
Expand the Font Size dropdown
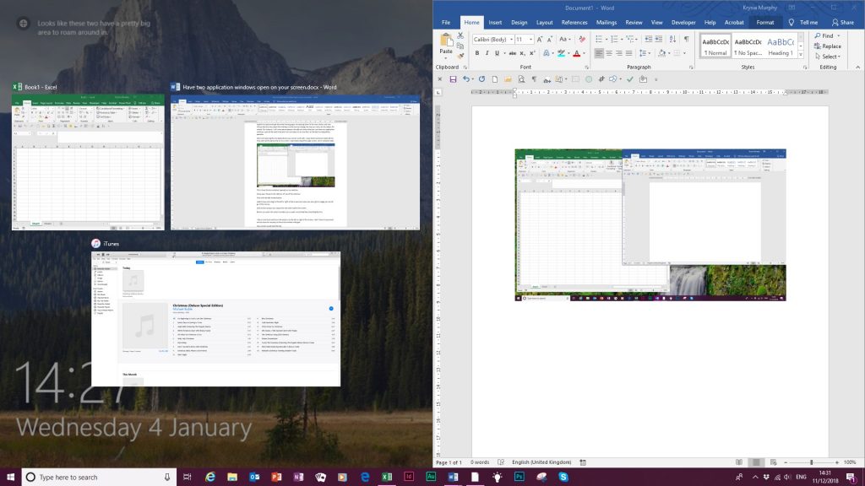(x=531, y=39)
